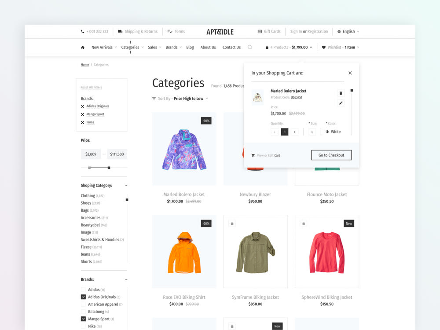Remove Puma filter with X icon
This screenshot has width=440, height=330.
(x=83, y=122)
